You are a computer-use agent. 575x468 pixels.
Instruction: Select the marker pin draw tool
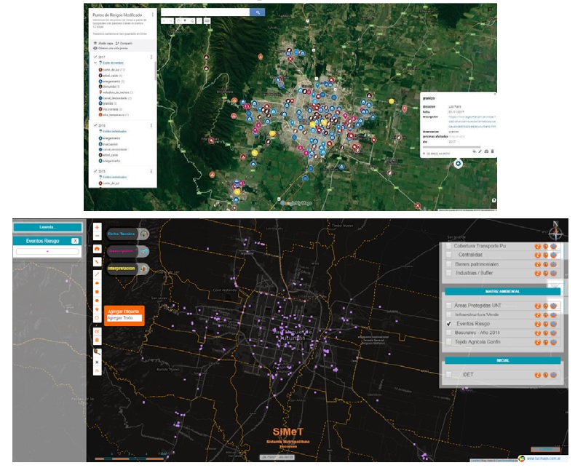[98, 309]
